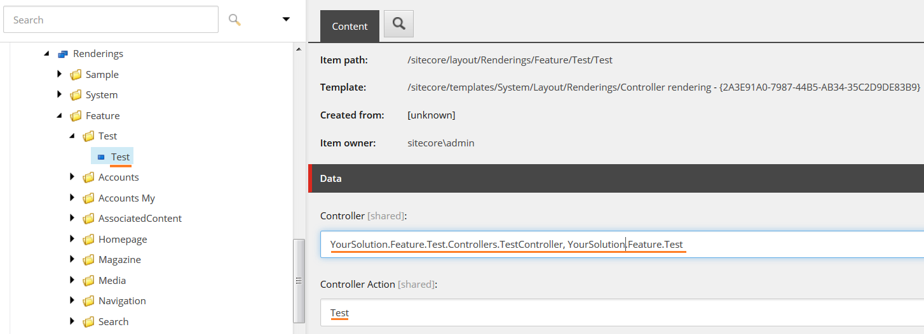
Task: Select the Media folder label
Action: pyautogui.click(x=112, y=281)
